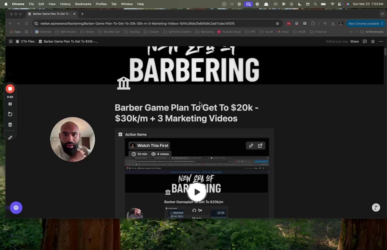Click the purple screen-recording menu bar icon
387x250 pixels.
248,4
